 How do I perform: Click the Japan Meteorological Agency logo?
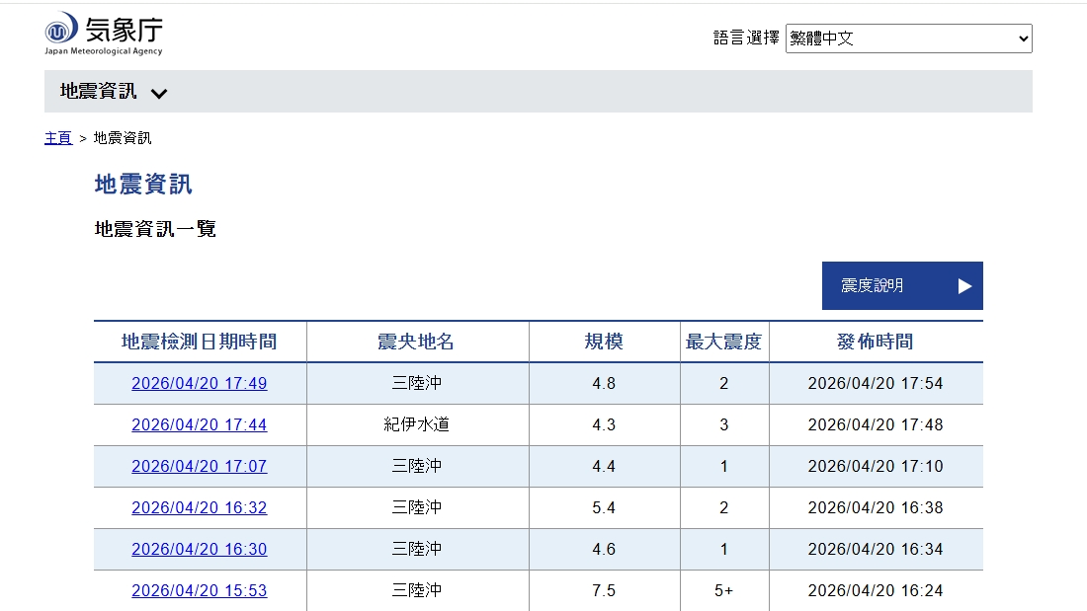point(104,34)
